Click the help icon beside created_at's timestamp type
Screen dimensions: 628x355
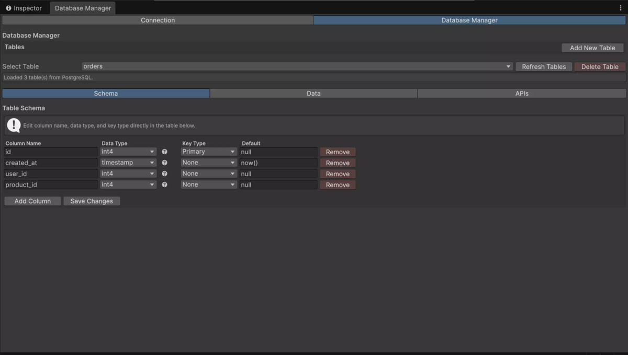click(164, 163)
